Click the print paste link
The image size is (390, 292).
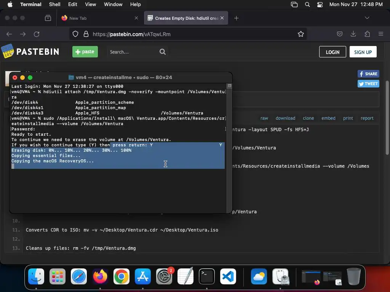click(x=348, y=118)
